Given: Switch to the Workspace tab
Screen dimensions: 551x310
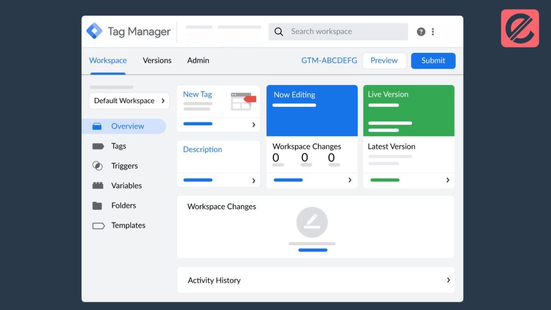Looking at the screenshot, I should [x=108, y=60].
